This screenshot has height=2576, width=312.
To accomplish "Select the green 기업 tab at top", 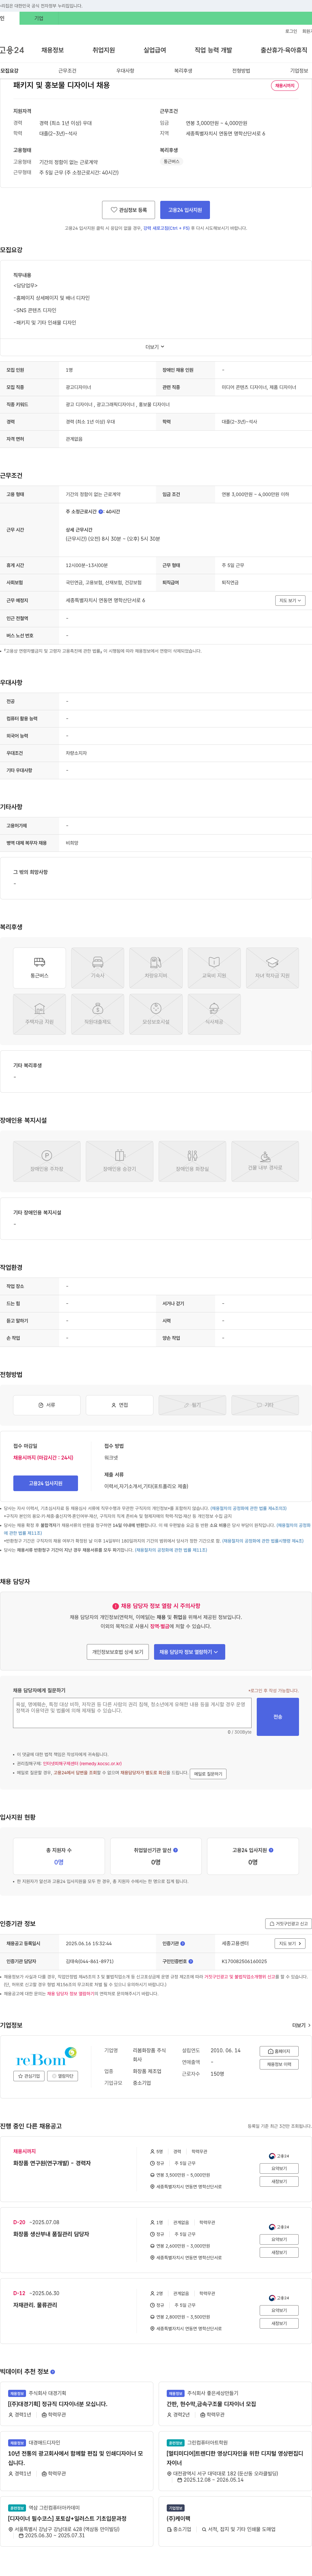I will [39, 18].
